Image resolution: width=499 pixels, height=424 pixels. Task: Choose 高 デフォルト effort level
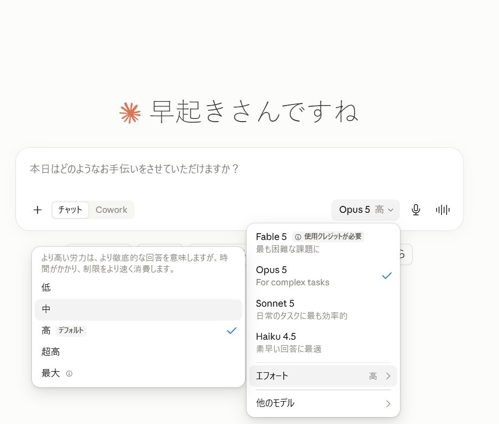(138, 331)
